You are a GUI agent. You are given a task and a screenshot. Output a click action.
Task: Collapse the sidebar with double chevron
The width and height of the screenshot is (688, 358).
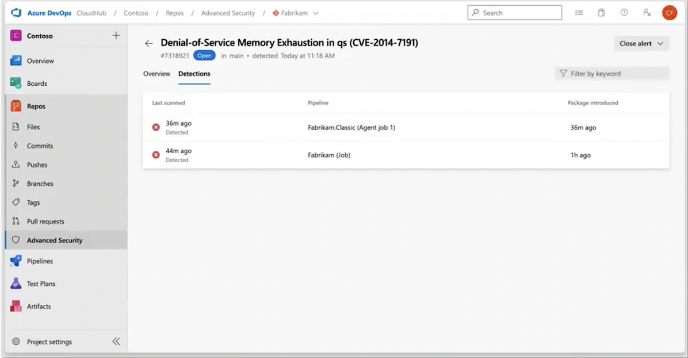(x=116, y=341)
